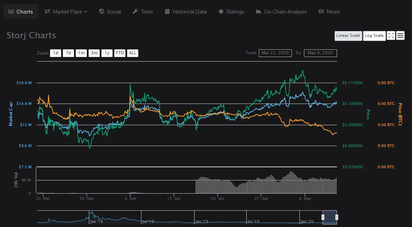Open the To date field May 9, 2020

[320, 53]
